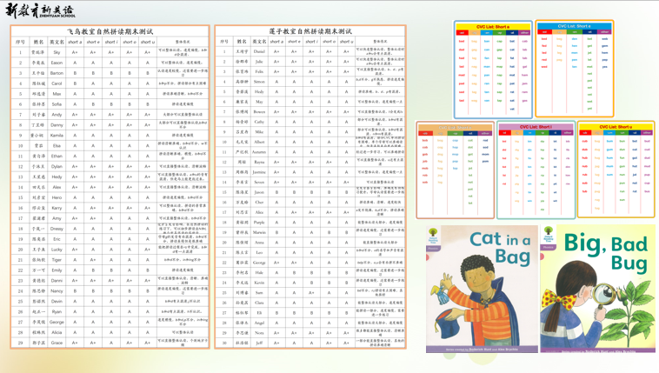Click the name Carol in the left table
Image resolution: width=659 pixels, height=373 pixels.
[x=57, y=83]
